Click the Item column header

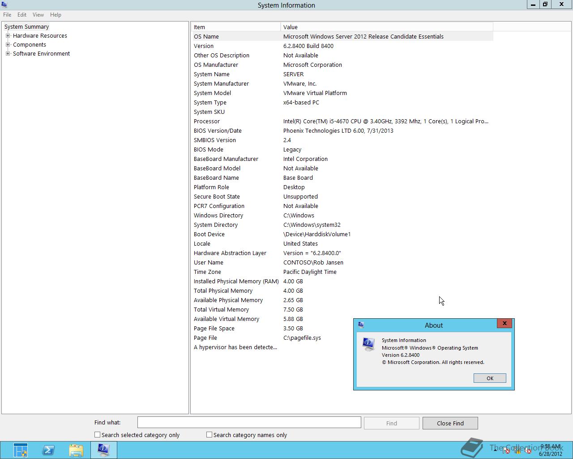tap(236, 27)
